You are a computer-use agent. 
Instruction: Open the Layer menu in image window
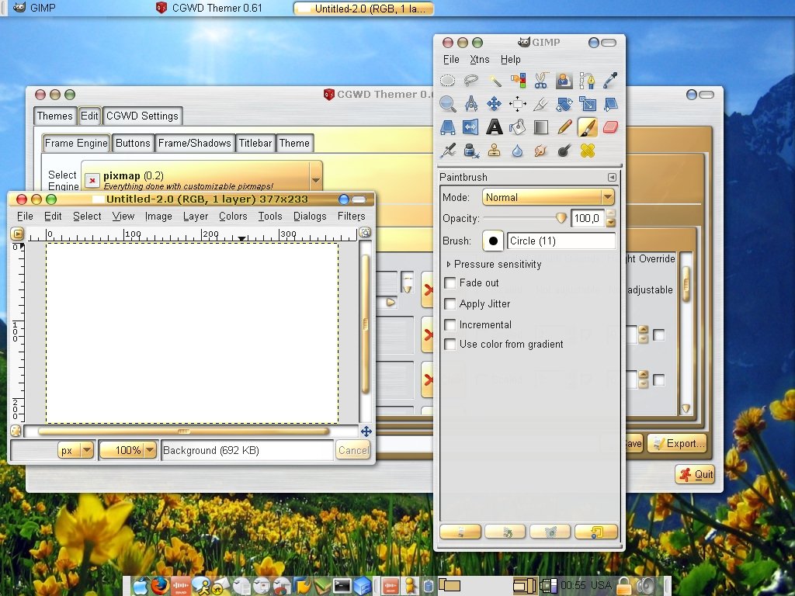[x=196, y=217]
